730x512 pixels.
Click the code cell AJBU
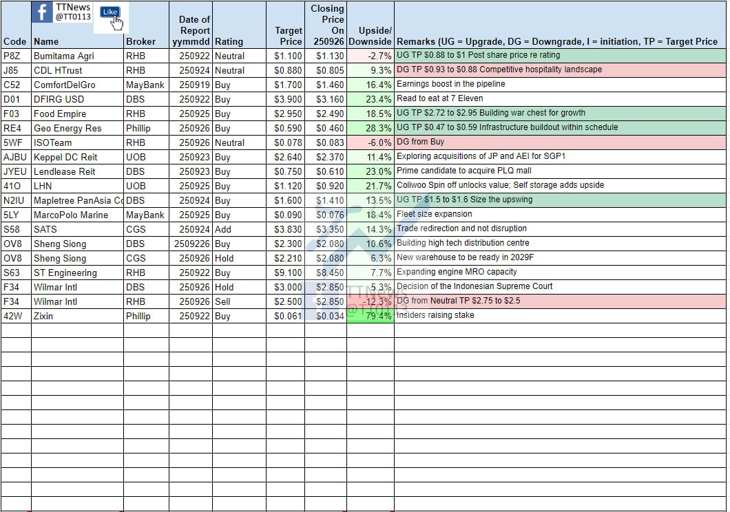point(16,157)
